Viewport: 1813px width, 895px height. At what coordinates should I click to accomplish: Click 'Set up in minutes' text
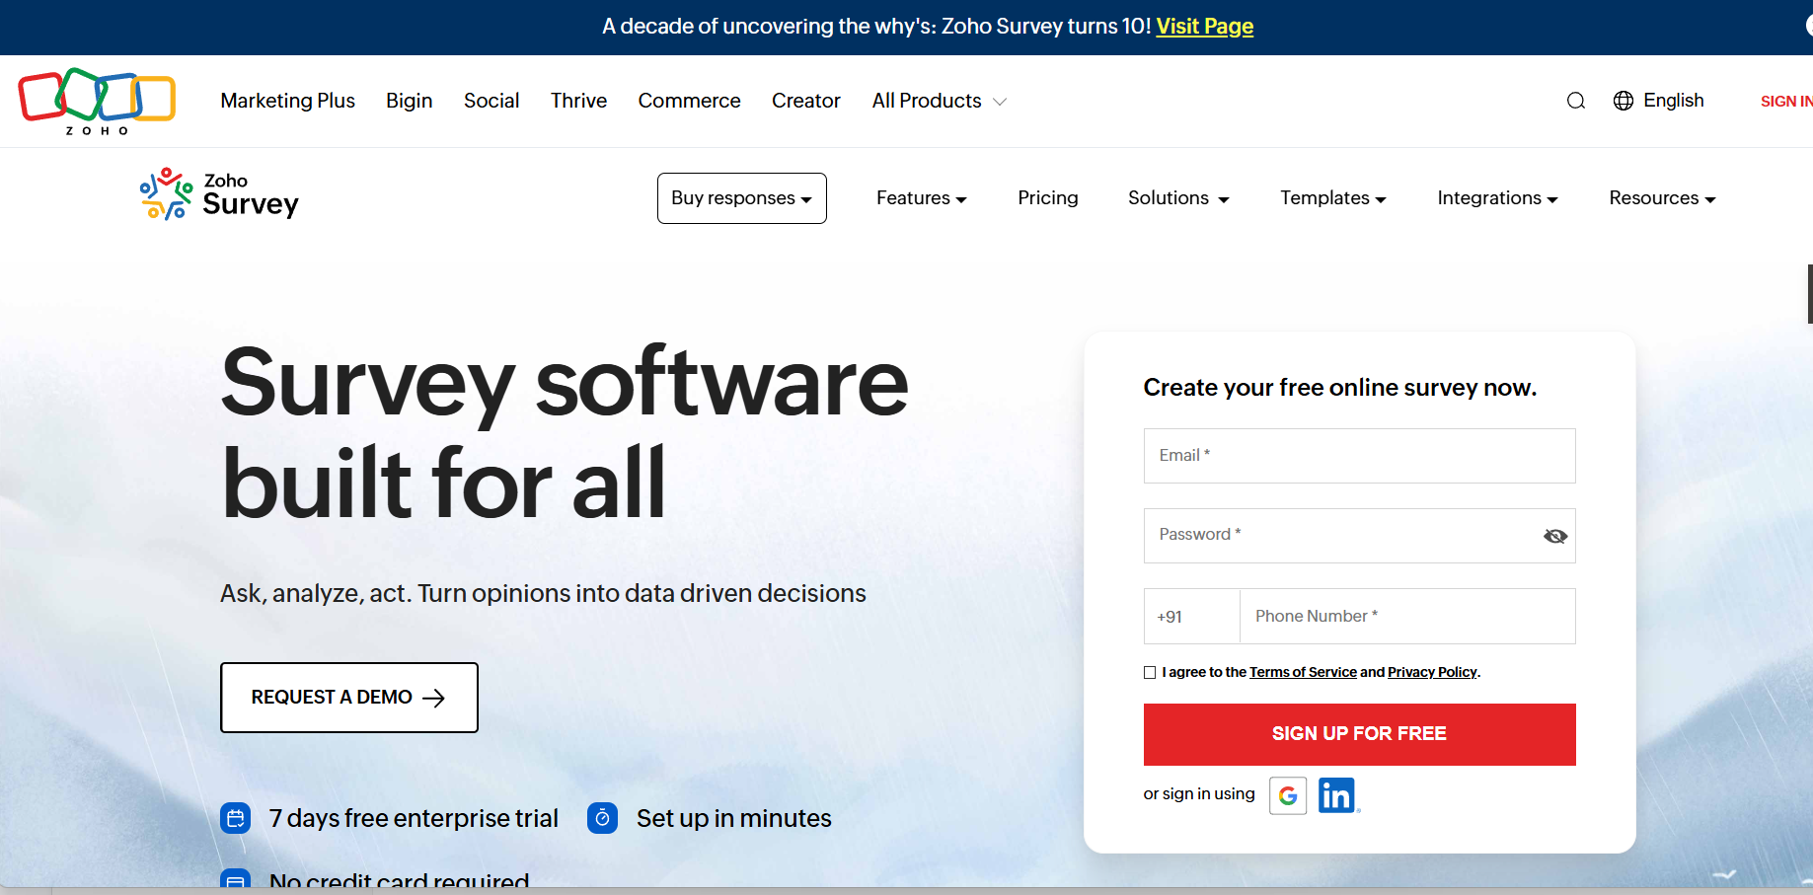coord(733,818)
